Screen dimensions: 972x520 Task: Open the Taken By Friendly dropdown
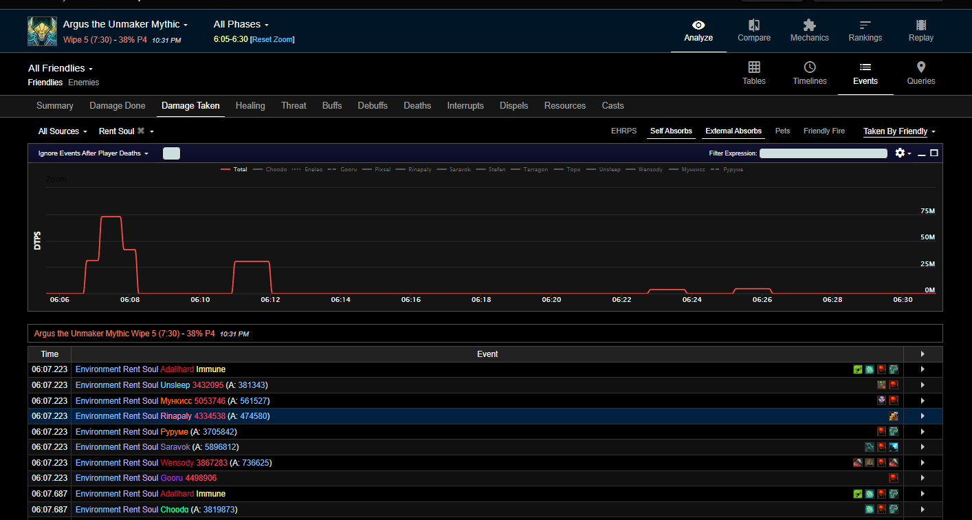pos(898,131)
